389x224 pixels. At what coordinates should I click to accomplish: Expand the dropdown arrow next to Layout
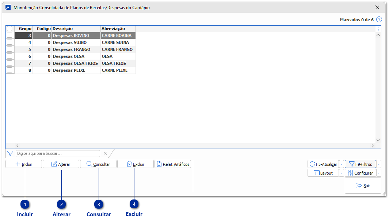click(342, 173)
